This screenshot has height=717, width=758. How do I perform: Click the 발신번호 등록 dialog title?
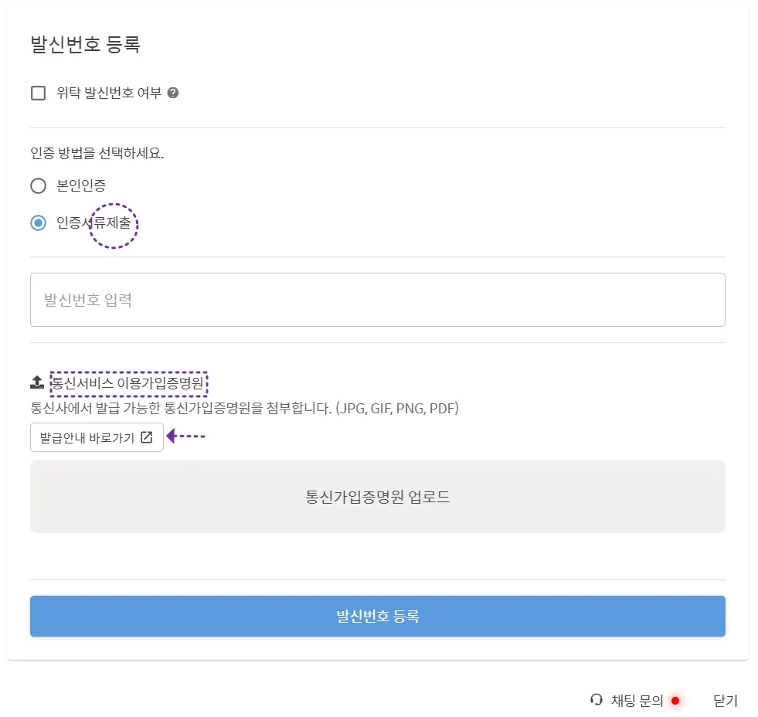[x=85, y=44]
